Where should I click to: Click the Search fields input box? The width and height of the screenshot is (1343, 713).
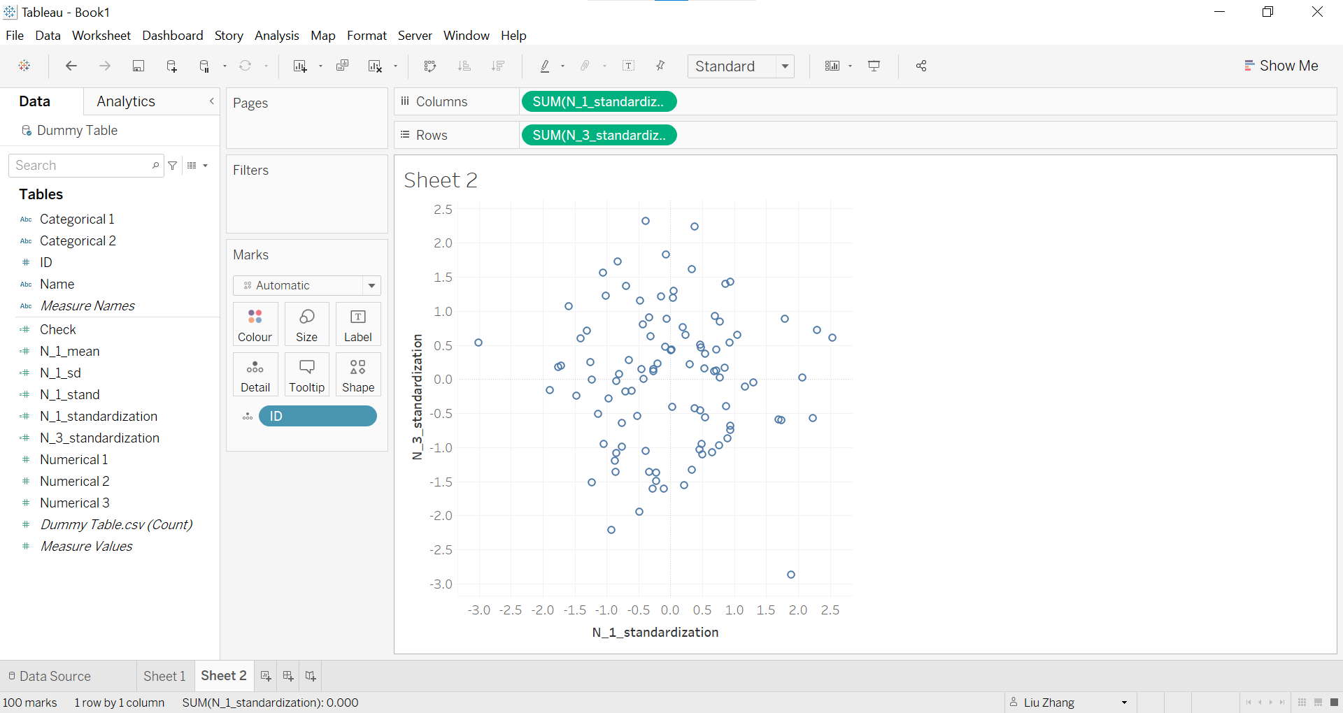[86, 166]
